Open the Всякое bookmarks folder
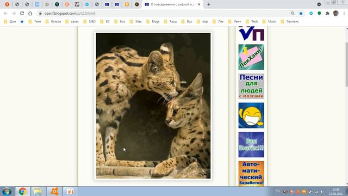The height and width of the screenshot is (196, 348). [53, 22]
